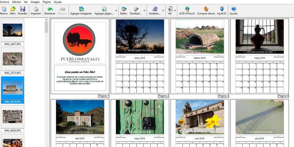
Task: Click the thumbnail panel scrollbar handle
Action: click(x=46, y=27)
